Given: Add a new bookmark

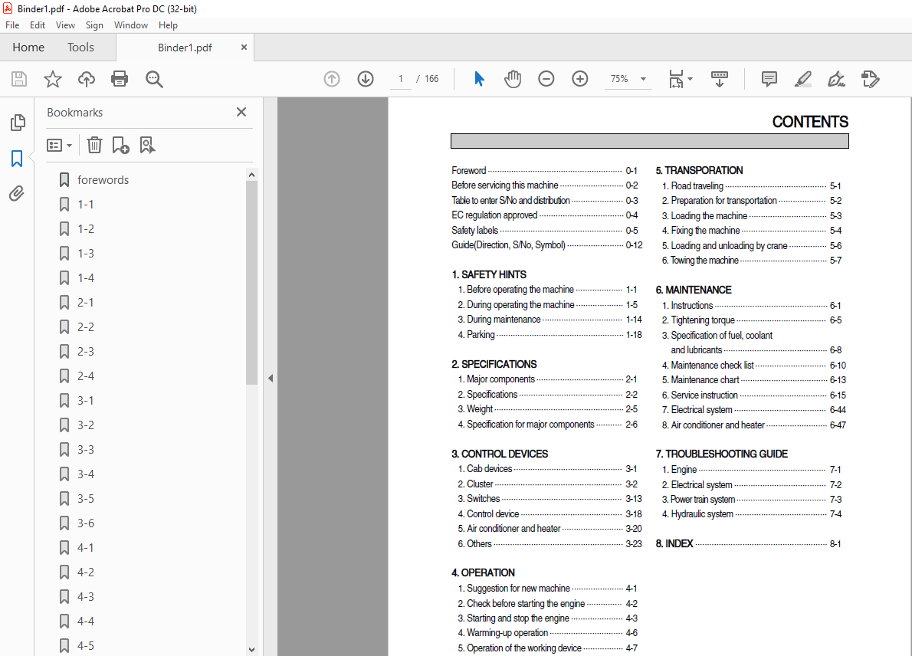Looking at the screenshot, I should point(120,145).
